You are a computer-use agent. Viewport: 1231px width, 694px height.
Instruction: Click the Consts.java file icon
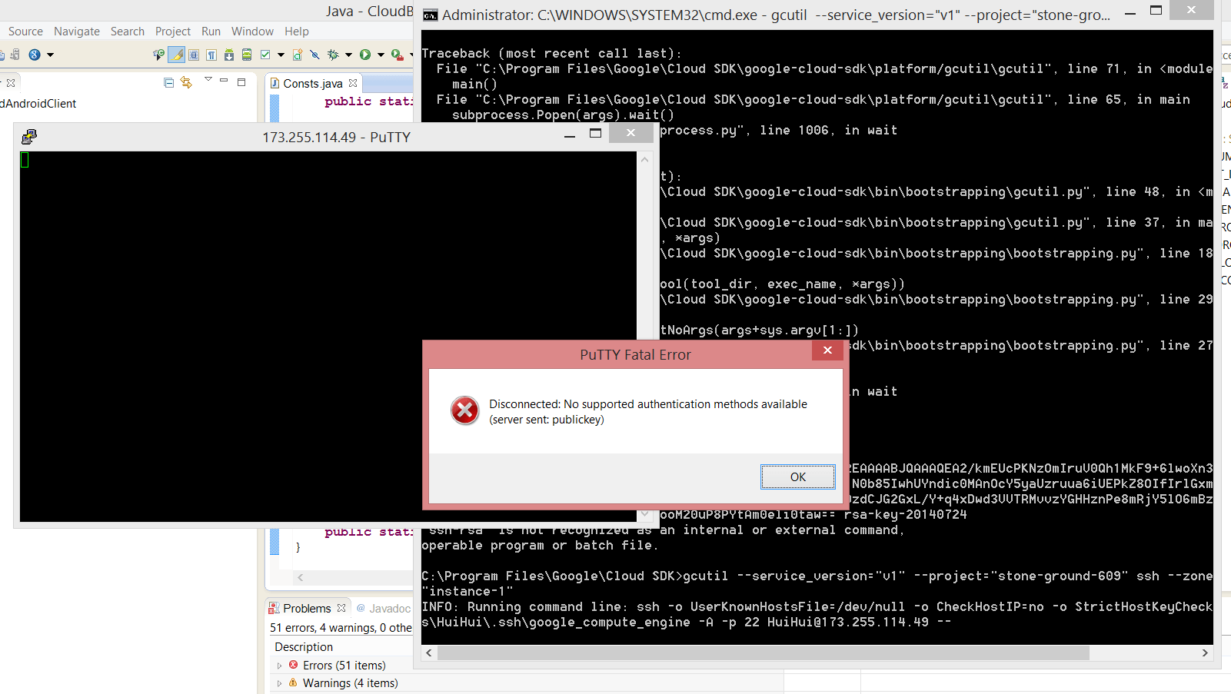pyautogui.click(x=275, y=83)
